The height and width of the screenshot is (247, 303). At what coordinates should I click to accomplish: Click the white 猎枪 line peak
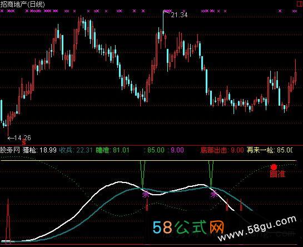tap(120, 182)
